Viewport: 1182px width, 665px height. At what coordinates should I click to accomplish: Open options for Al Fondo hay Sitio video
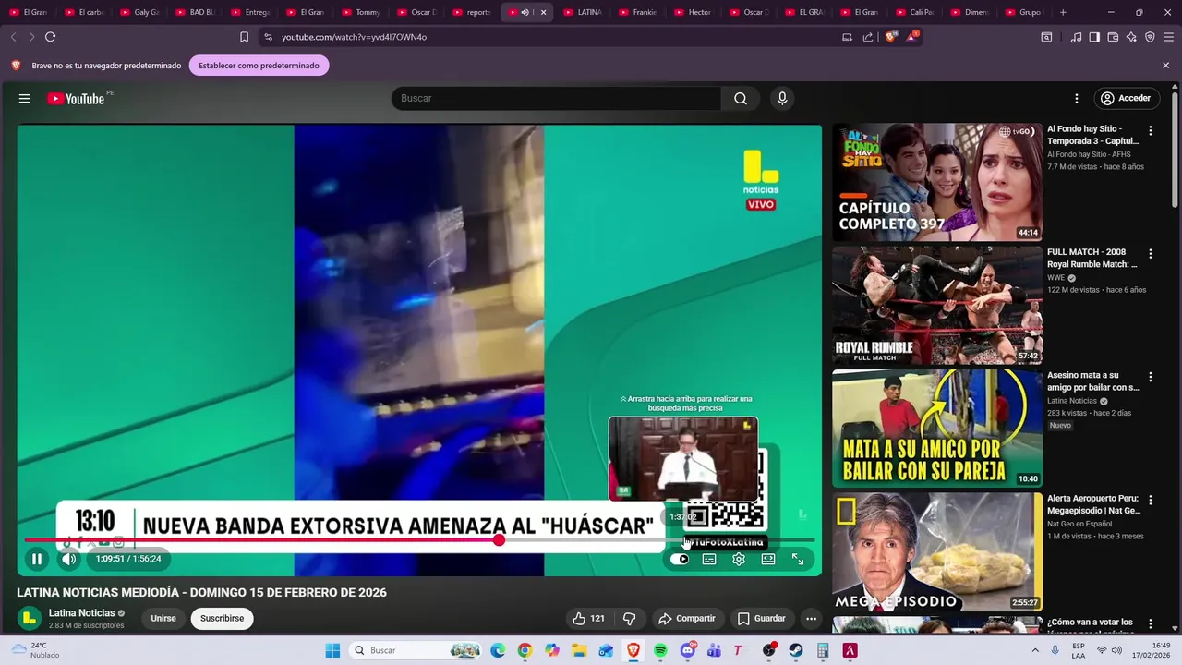pyautogui.click(x=1151, y=131)
